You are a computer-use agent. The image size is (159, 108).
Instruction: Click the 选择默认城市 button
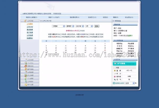pos(119,83)
